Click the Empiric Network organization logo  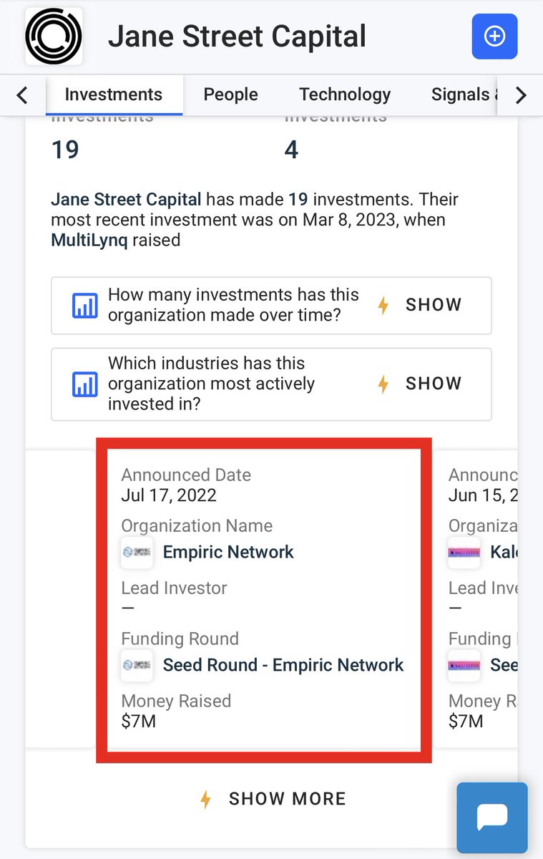(x=137, y=553)
